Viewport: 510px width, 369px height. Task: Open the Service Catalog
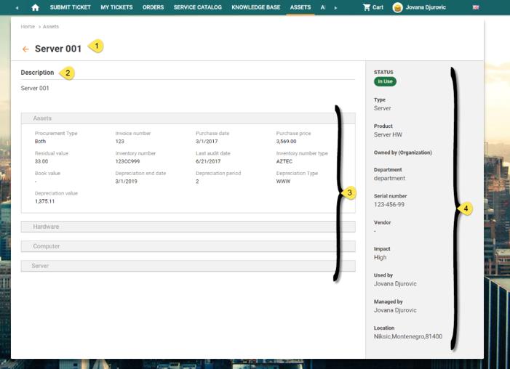click(x=197, y=7)
